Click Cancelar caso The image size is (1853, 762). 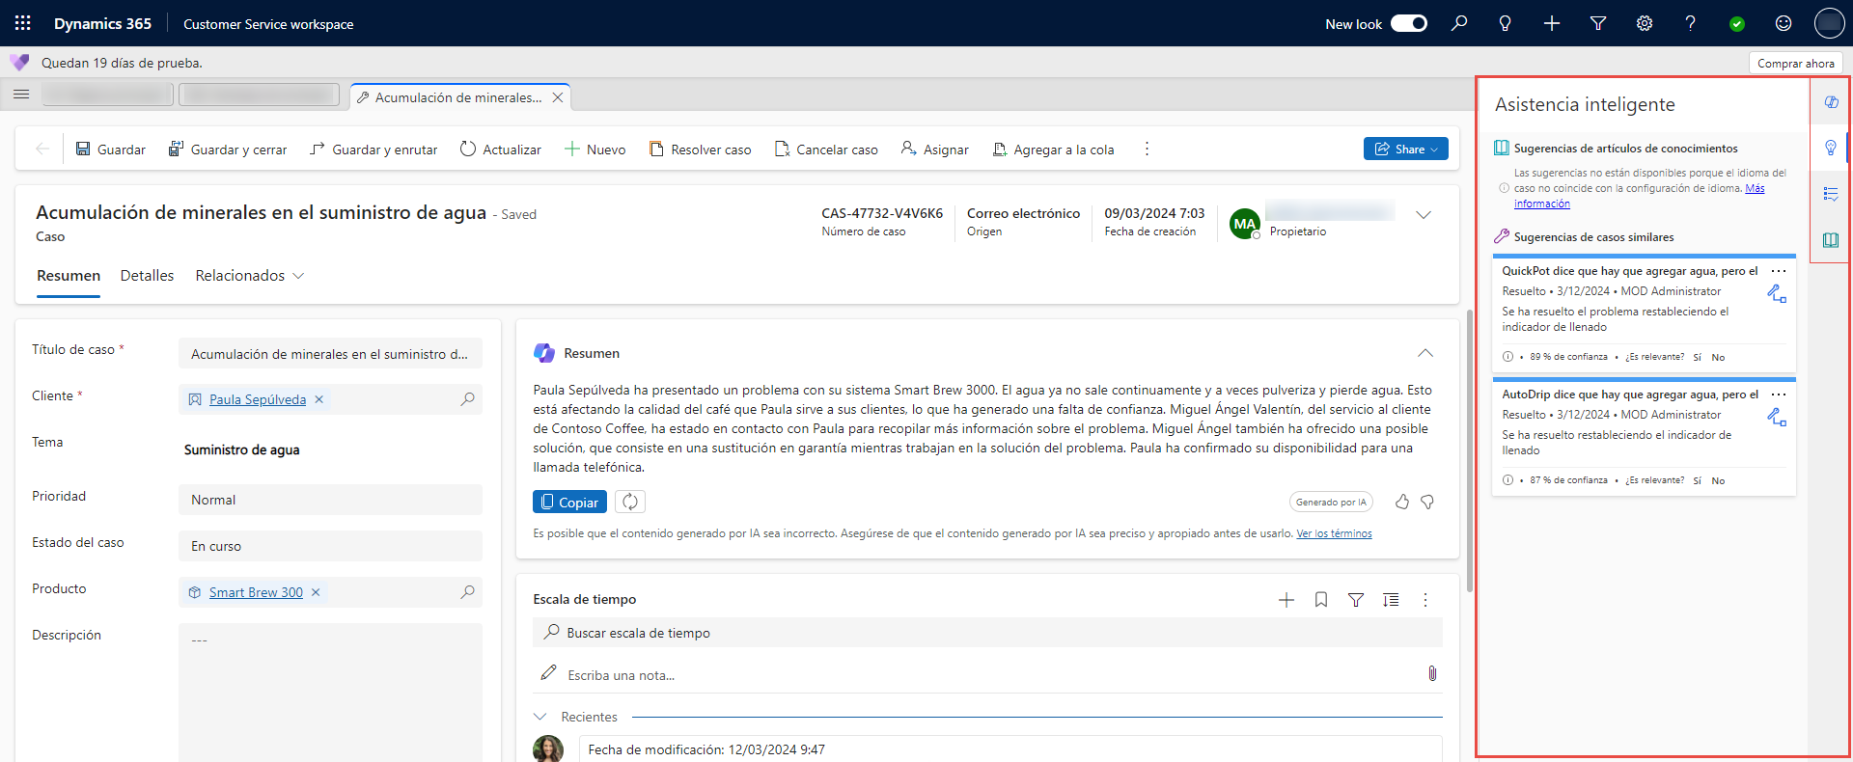pos(827,150)
